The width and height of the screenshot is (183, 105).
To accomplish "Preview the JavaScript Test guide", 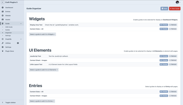I will 164,56.
